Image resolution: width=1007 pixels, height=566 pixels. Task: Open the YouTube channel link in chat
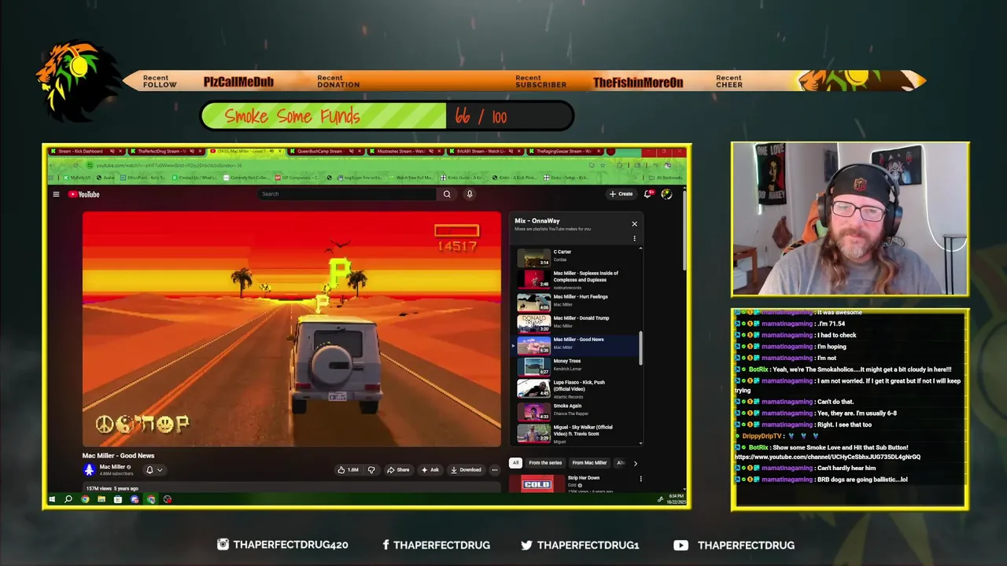[828, 457]
